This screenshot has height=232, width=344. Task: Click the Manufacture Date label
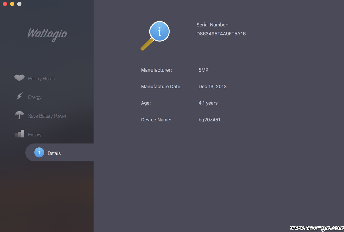[161, 86]
